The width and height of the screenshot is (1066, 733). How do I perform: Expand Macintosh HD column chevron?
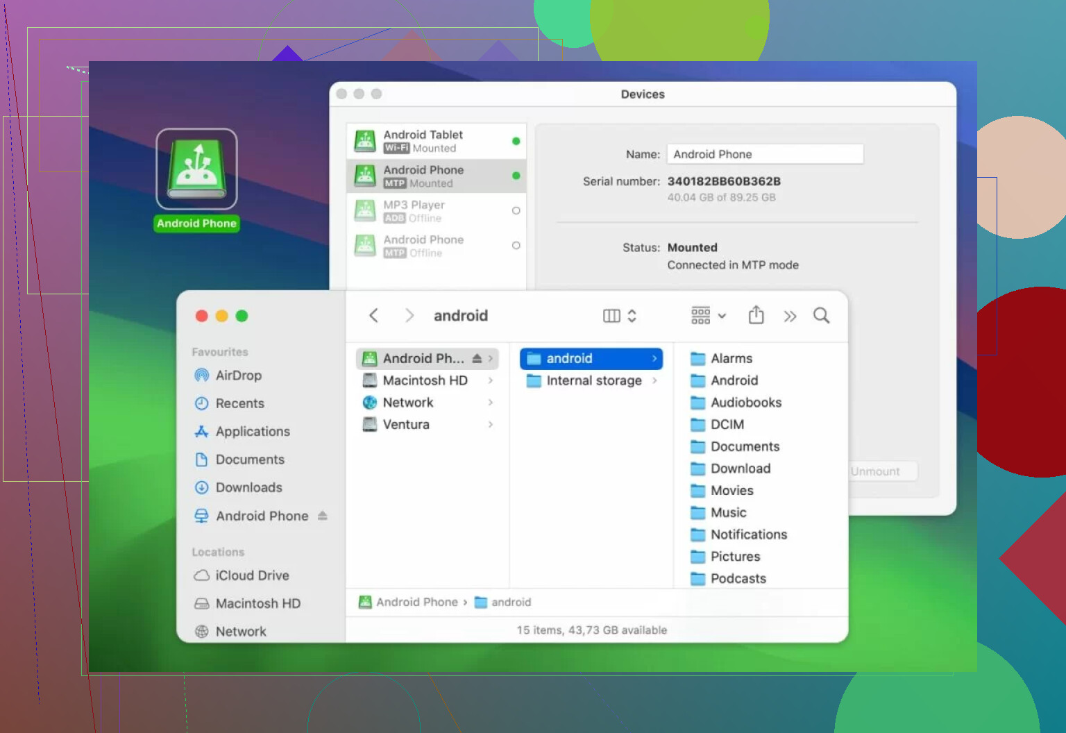(x=491, y=380)
